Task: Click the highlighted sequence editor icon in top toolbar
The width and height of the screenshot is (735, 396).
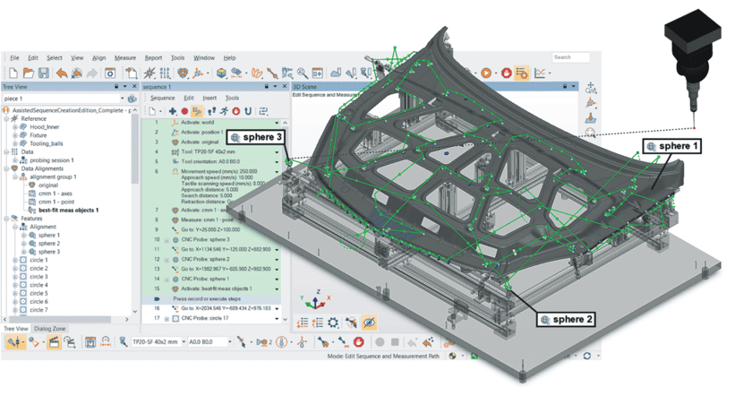Action: pyautogui.click(x=521, y=73)
